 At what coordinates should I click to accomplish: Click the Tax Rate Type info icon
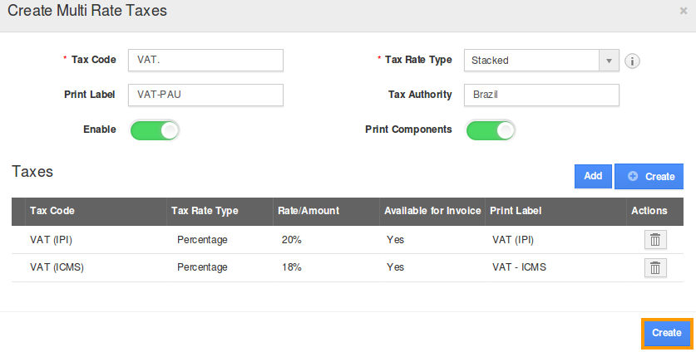[632, 61]
